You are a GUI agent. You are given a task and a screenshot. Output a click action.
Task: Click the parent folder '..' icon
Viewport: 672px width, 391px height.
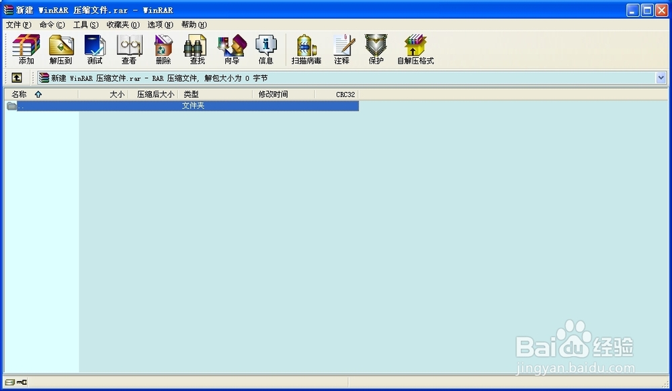(11, 105)
